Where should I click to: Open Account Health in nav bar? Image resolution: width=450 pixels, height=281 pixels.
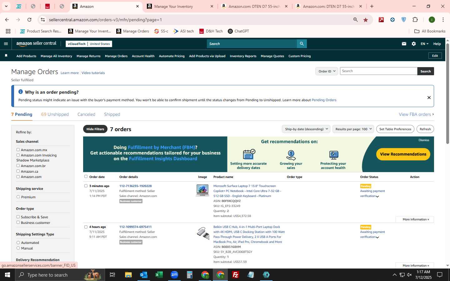click(143, 56)
